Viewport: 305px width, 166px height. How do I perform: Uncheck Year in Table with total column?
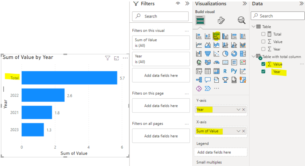tap(263, 71)
